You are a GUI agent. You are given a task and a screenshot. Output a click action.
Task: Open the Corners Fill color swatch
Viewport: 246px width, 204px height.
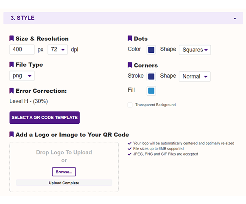[x=151, y=91]
